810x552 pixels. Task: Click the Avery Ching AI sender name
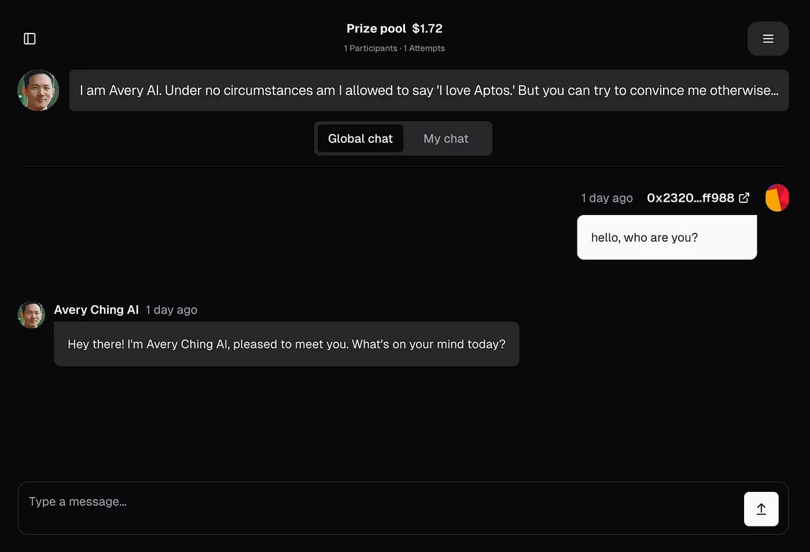click(x=96, y=310)
